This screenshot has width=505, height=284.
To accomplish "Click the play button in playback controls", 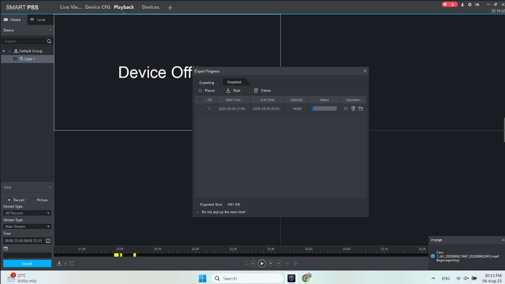I will [x=261, y=263].
